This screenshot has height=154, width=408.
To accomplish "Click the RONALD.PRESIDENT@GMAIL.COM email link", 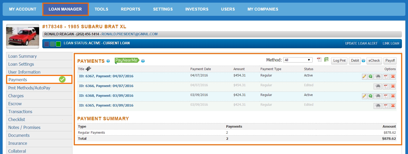I will click(x=130, y=34).
